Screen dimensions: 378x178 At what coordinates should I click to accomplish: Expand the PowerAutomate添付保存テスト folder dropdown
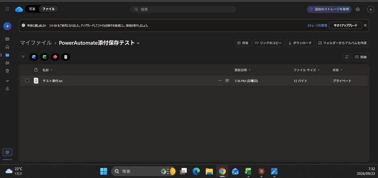coord(138,43)
